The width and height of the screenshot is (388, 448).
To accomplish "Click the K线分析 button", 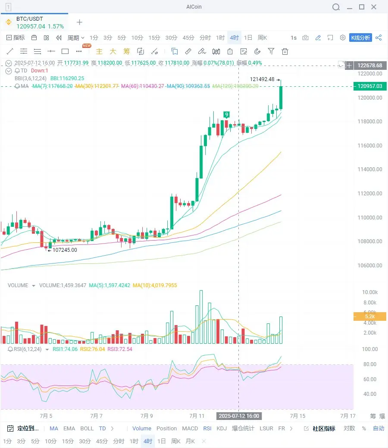I will (360, 38).
